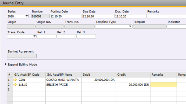The height and width of the screenshot is (104, 186).
Task: Edit the Due Date field
Action: [98, 16]
